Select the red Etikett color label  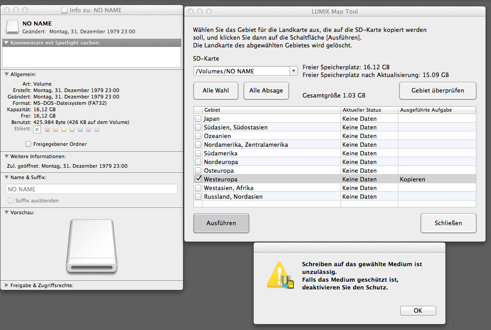47,129
